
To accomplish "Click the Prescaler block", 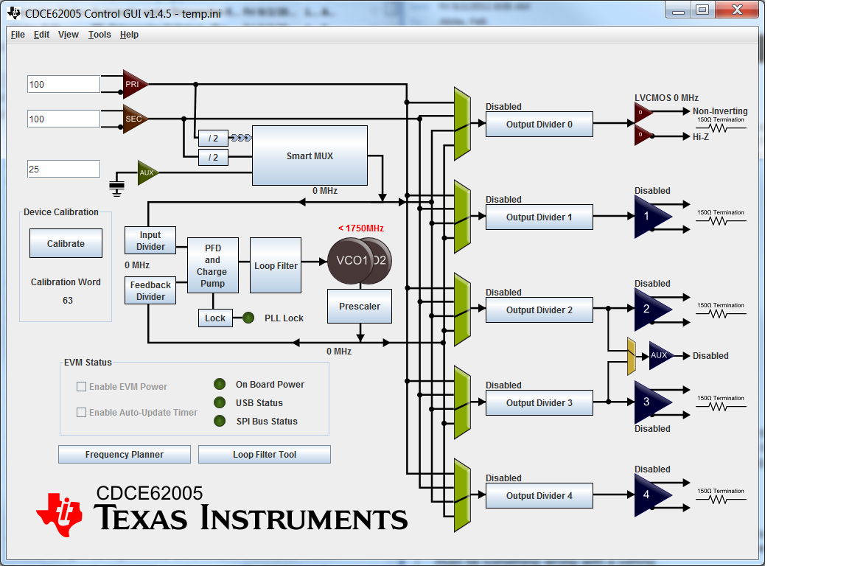I will click(x=360, y=306).
